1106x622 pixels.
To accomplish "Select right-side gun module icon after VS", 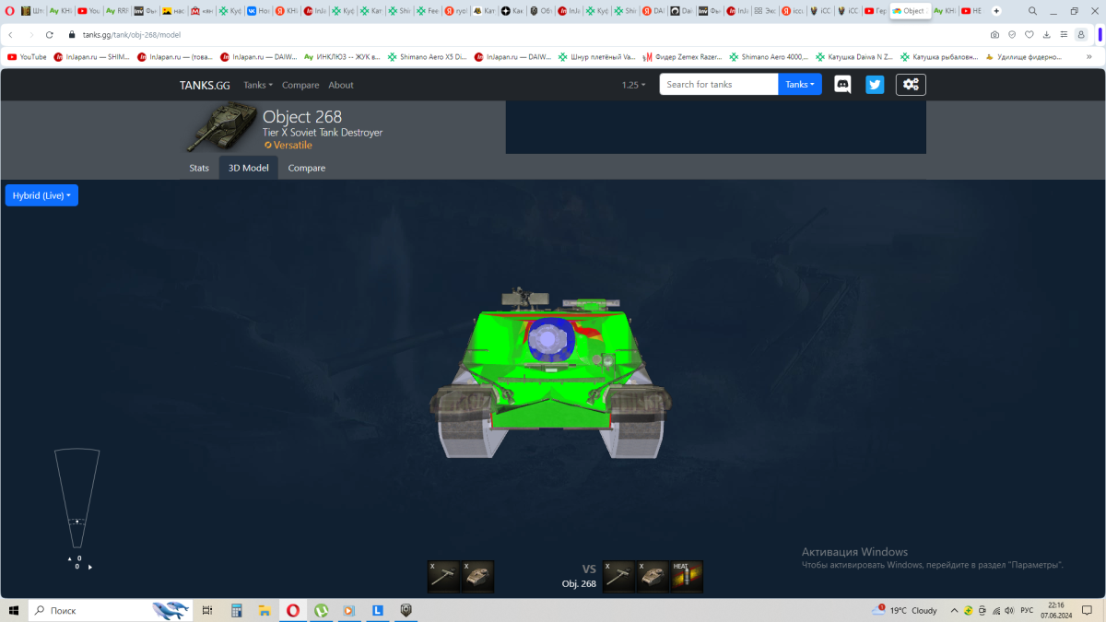I will click(618, 576).
